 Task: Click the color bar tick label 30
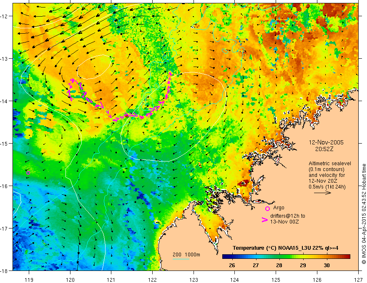click(x=327, y=266)
